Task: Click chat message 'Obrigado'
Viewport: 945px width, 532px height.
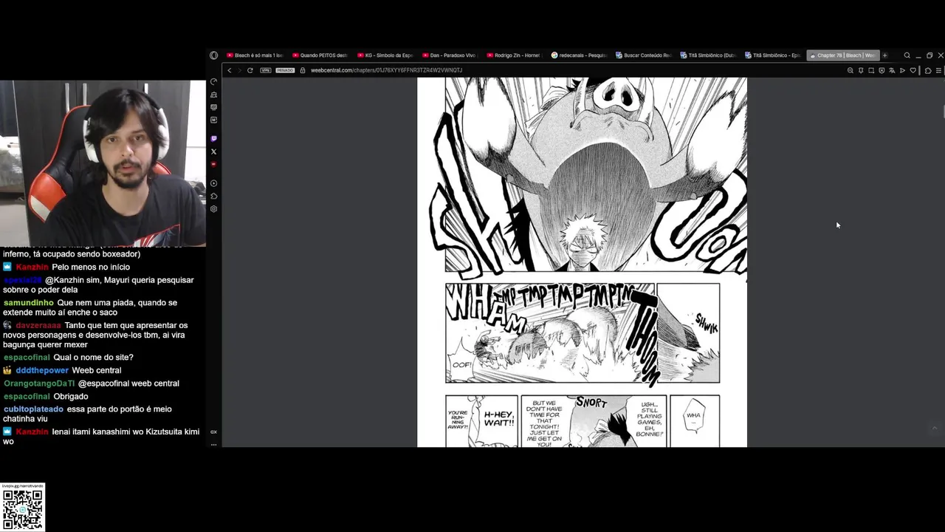Action: [70, 397]
